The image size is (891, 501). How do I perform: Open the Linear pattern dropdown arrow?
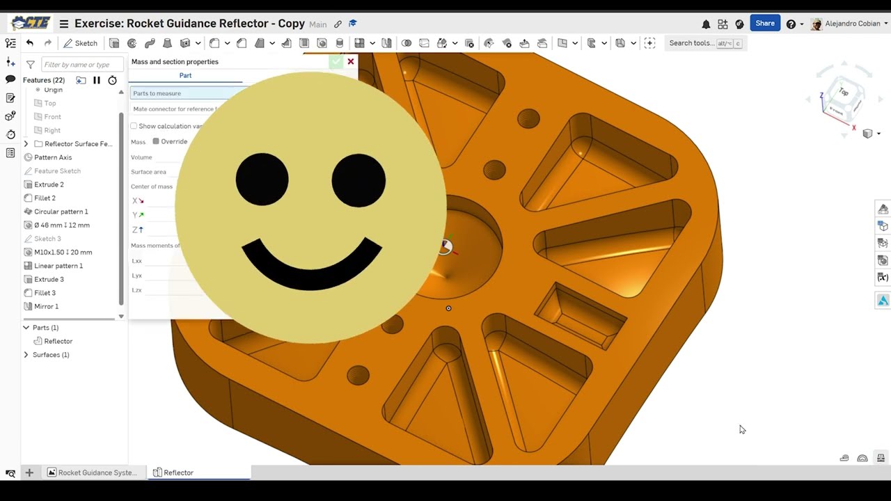372,43
